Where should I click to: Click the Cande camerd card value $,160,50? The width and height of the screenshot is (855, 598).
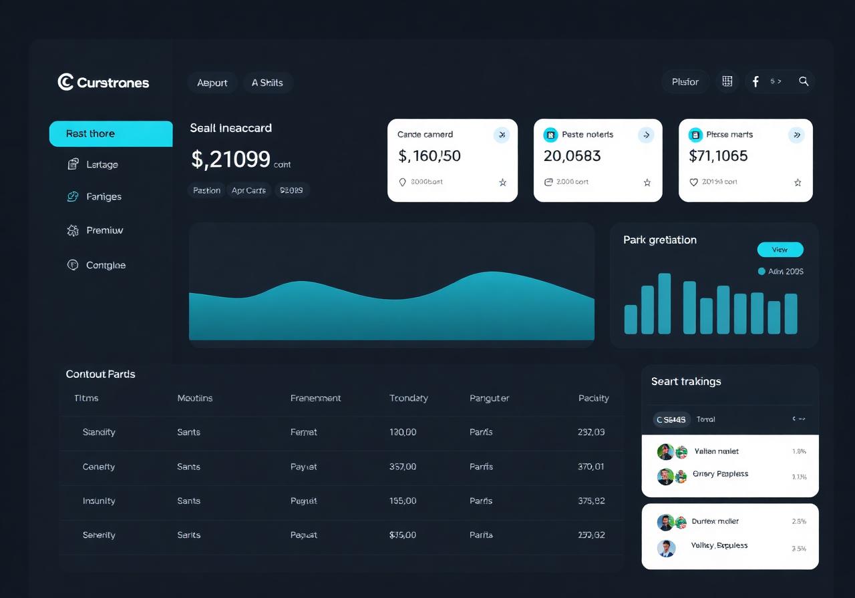430,156
